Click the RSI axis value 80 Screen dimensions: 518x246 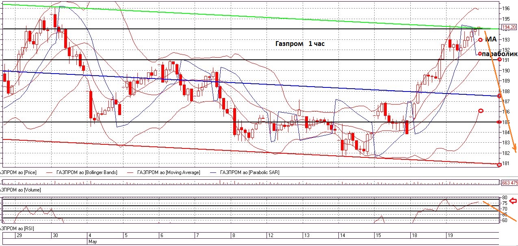(505, 198)
